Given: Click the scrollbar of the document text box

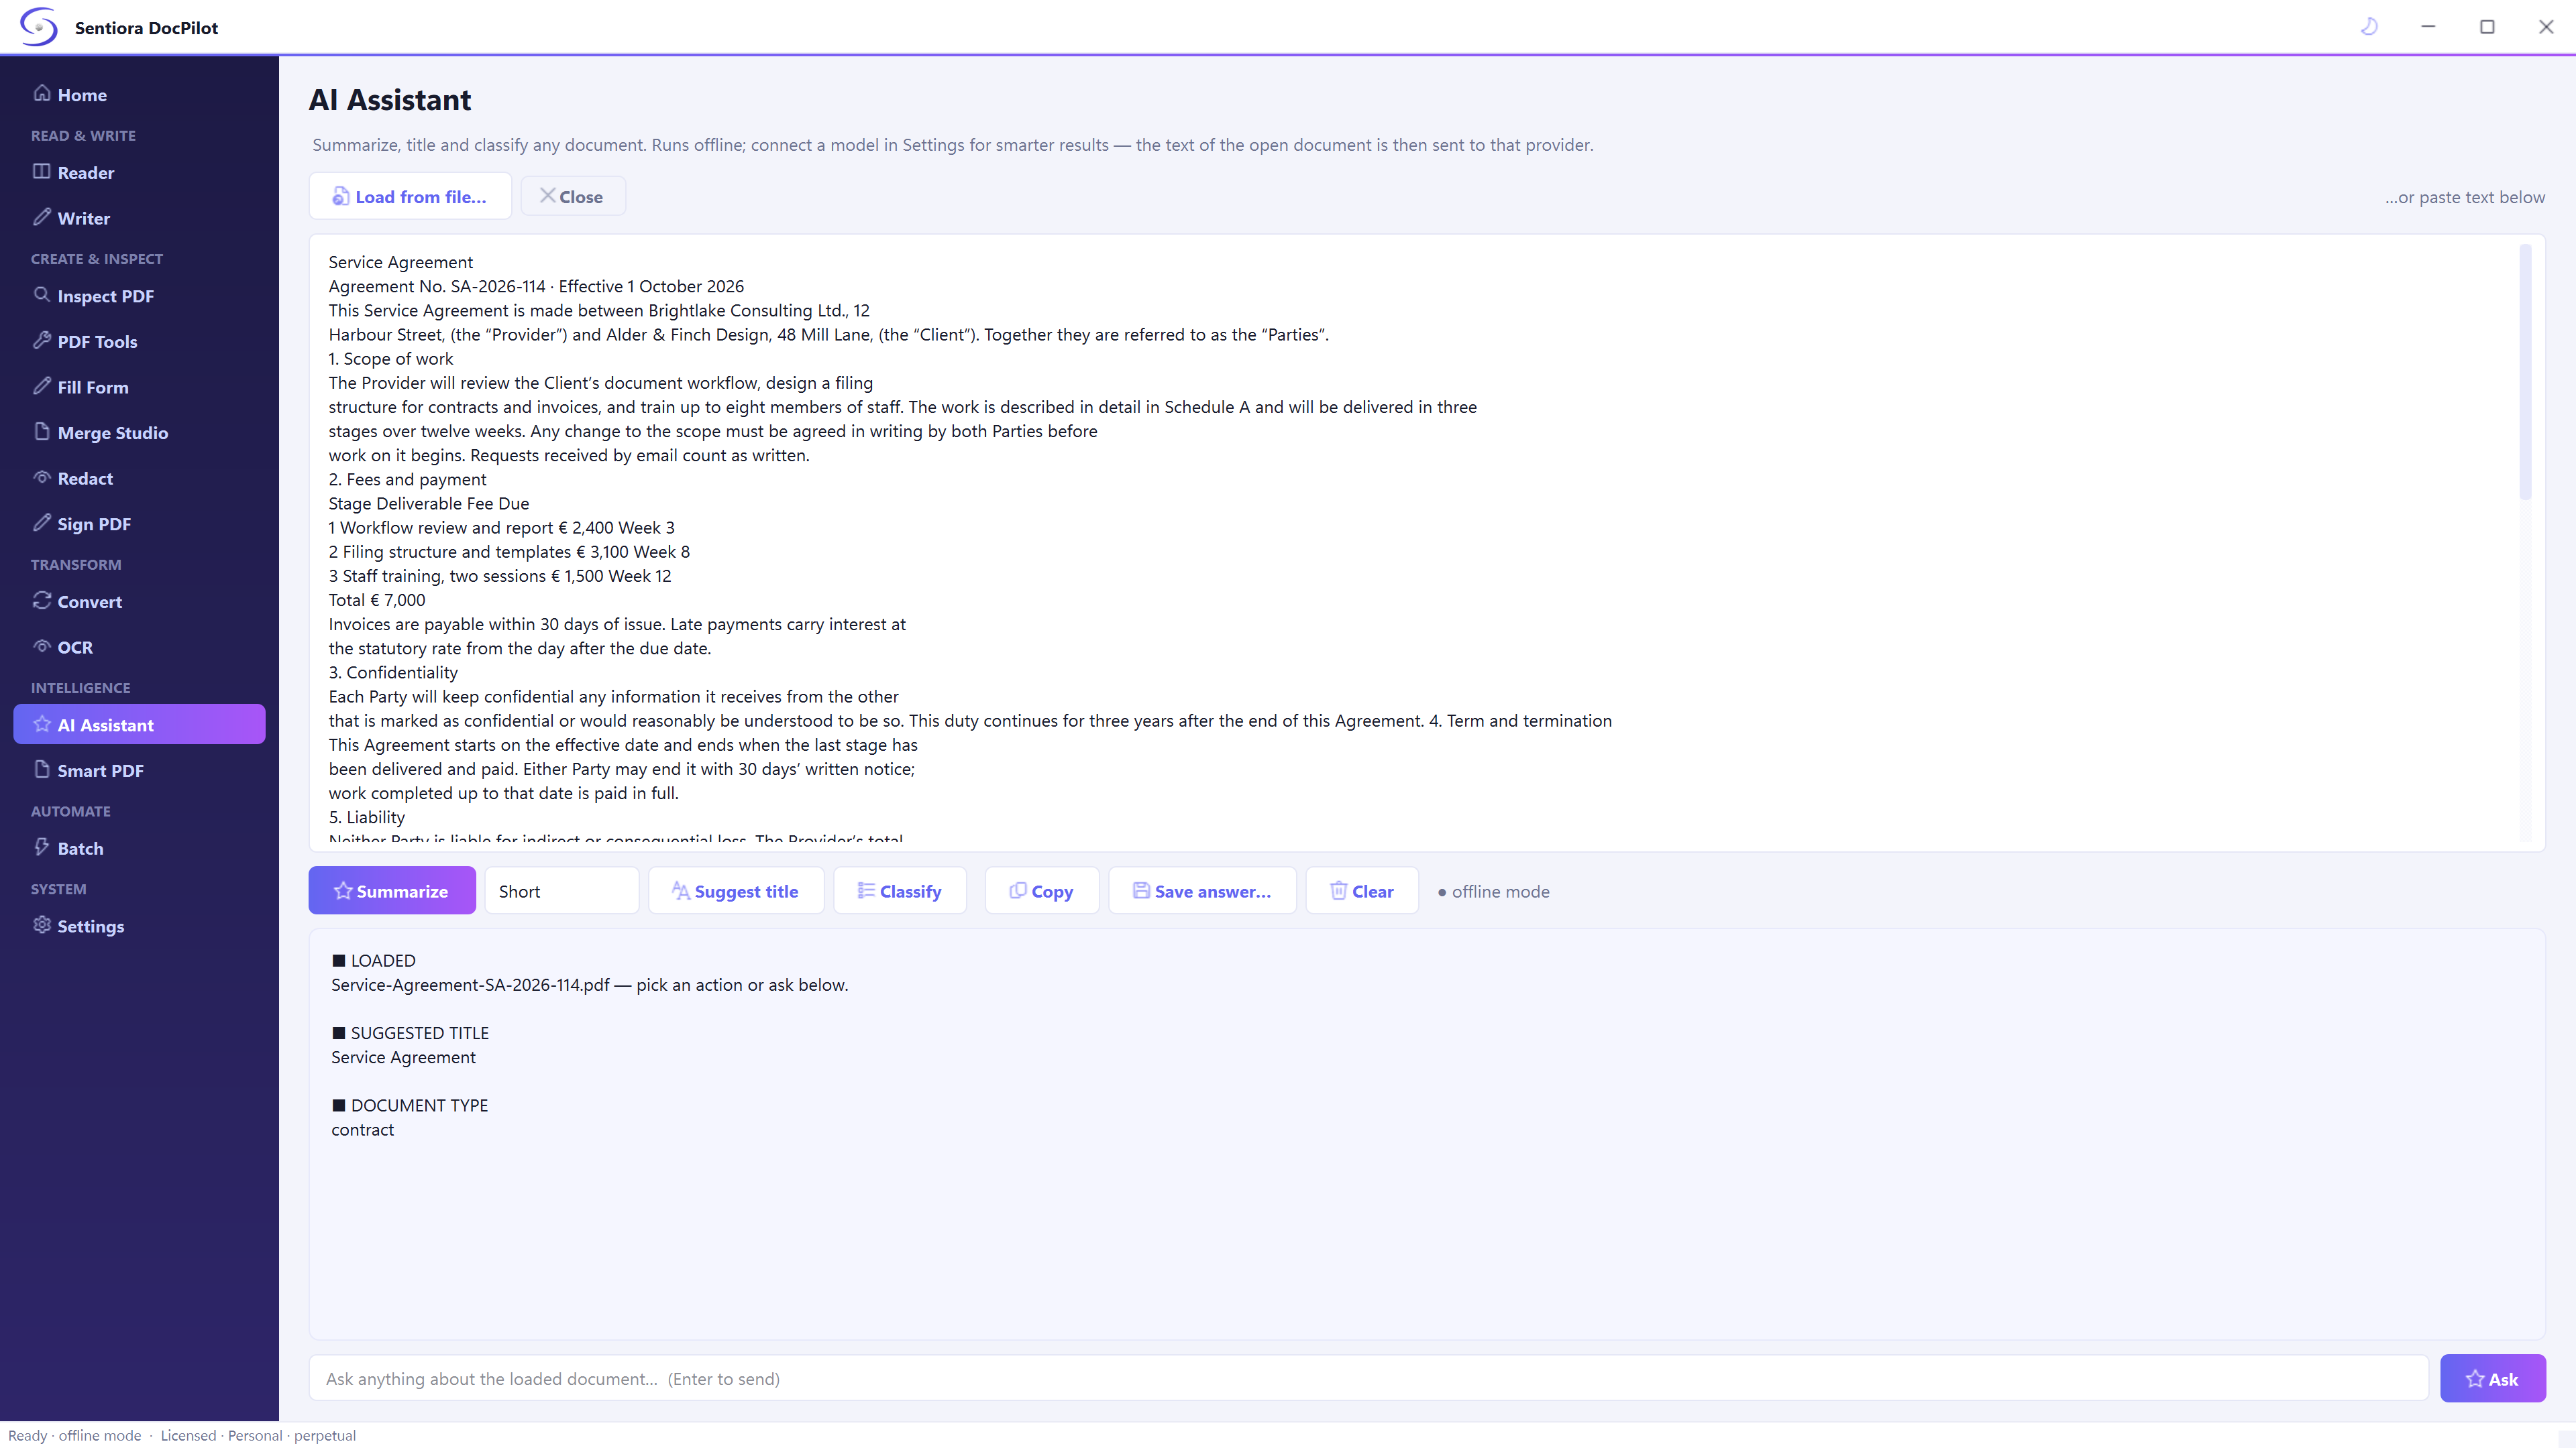Looking at the screenshot, I should [x=2525, y=372].
